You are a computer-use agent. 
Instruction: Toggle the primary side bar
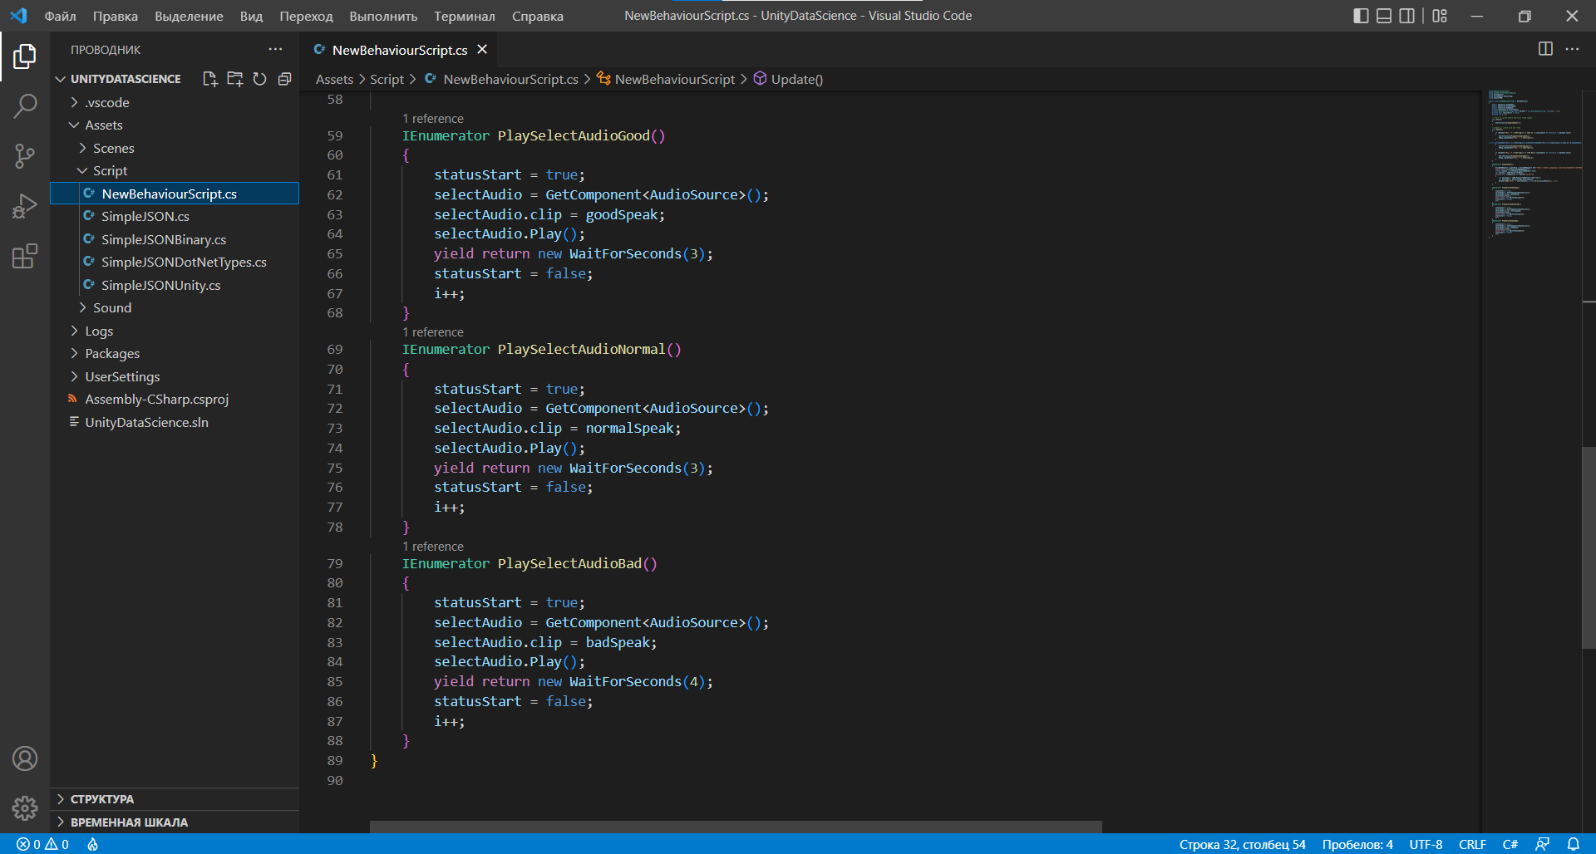[x=1361, y=16]
